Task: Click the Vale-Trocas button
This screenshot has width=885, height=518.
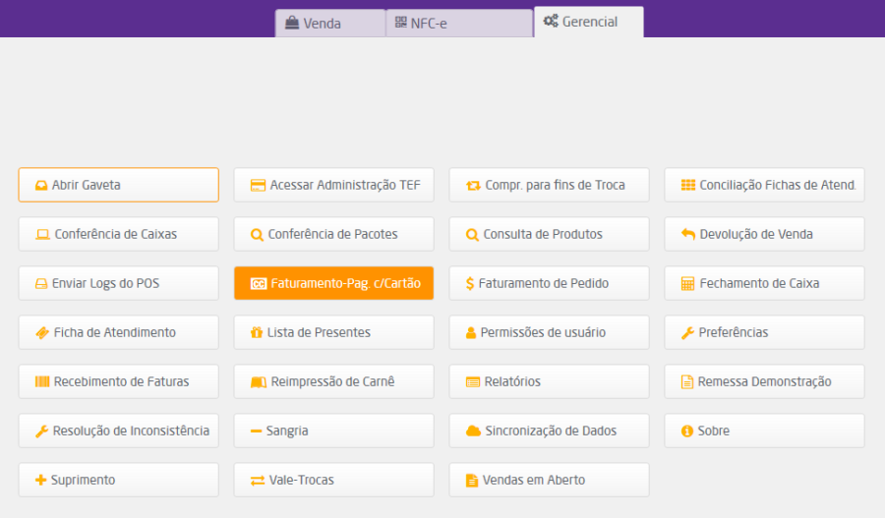Action: tap(333, 480)
